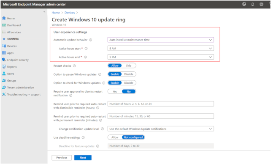Open the Endpoint security sidebar icon

point(4,60)
